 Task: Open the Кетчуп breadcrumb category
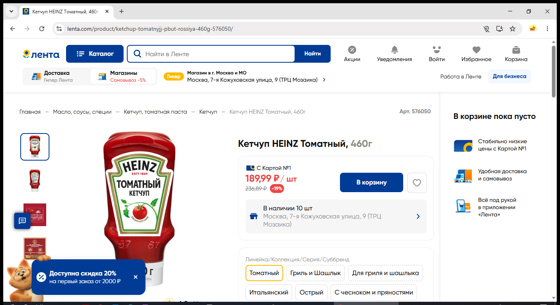(x=208, y=112)
